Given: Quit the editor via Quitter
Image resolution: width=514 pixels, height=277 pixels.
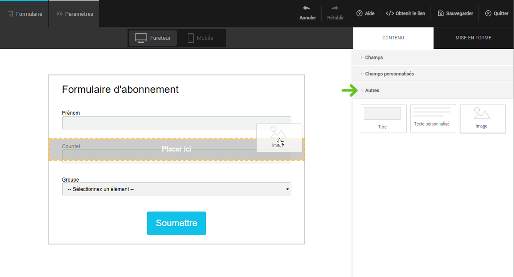Looking at the screenshot, I should [x=496, y=14].
